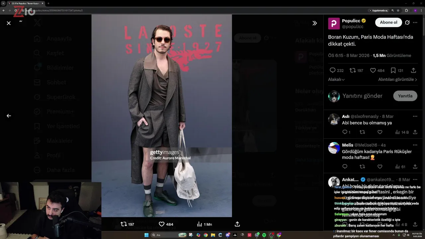425x239 pixels.
Task: Bookmark the post with 131 bookmarks icon
Action: (x=393, y=70)
